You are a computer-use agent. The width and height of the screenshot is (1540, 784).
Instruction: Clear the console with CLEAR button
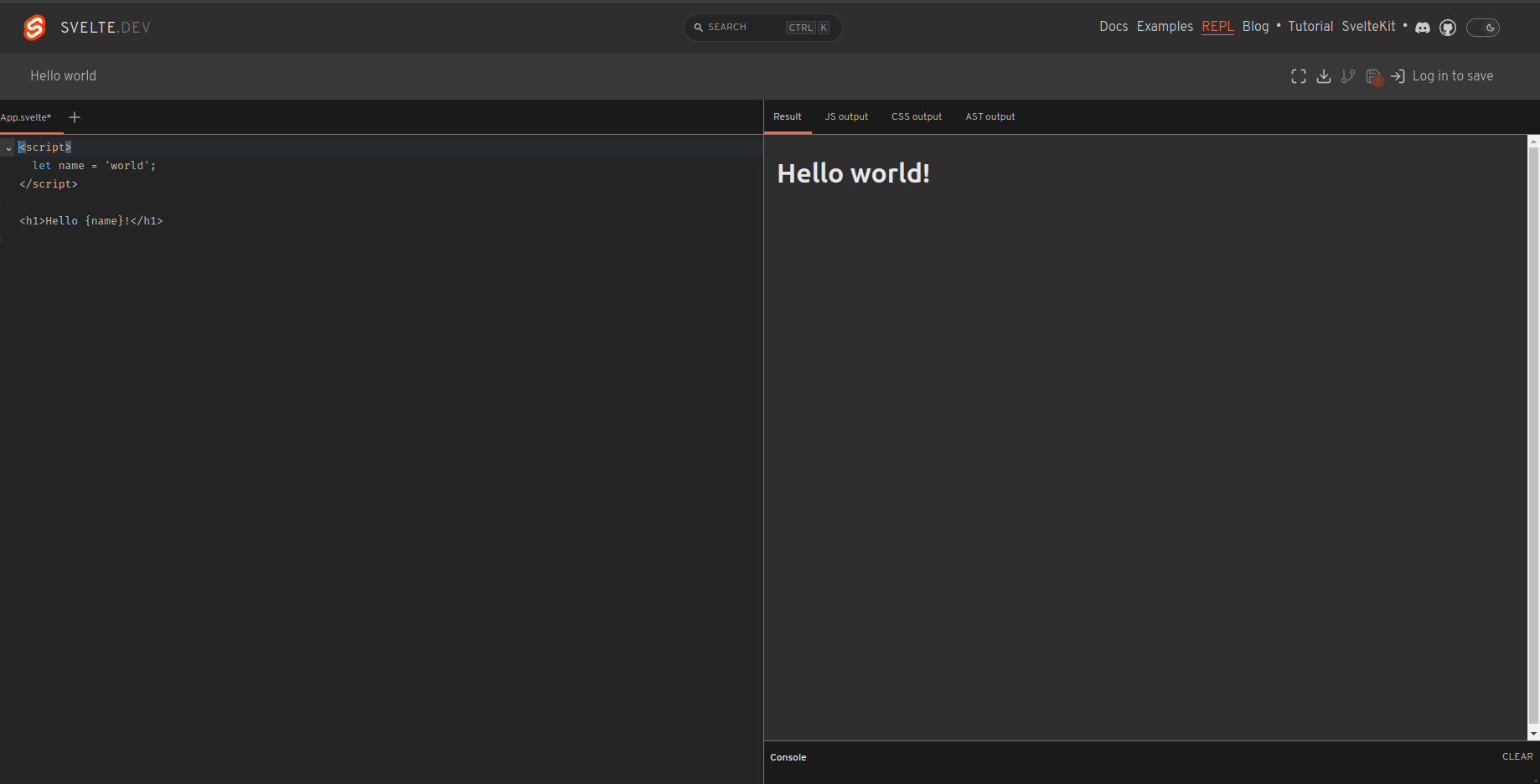point(1517,756)
